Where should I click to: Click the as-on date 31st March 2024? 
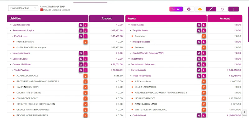(x=56, y=7)
